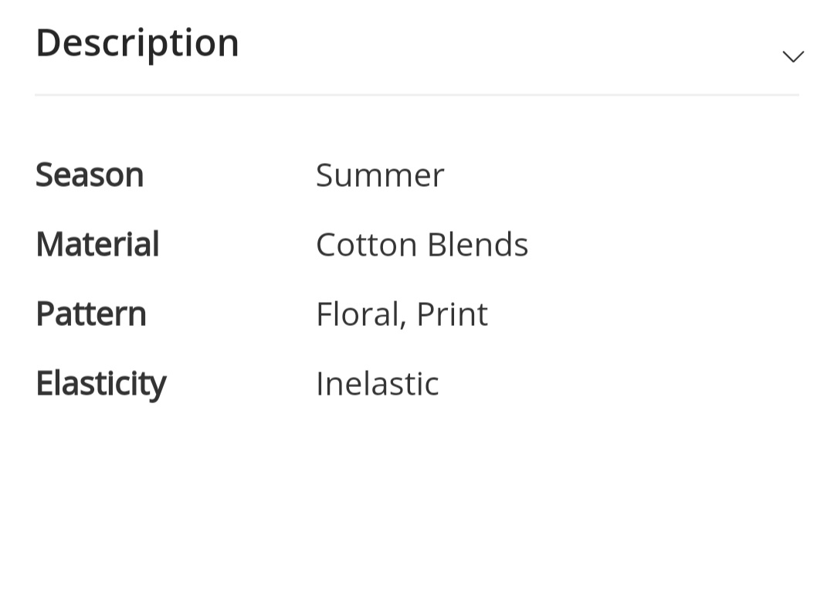Click the Description heading text
Viewport: 834px width, 597px height.
pos(137,43)
